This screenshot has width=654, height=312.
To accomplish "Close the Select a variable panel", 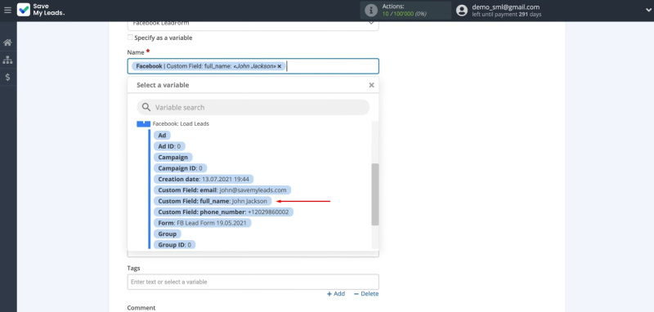I will pyautogui.click(x=371, y=85).
